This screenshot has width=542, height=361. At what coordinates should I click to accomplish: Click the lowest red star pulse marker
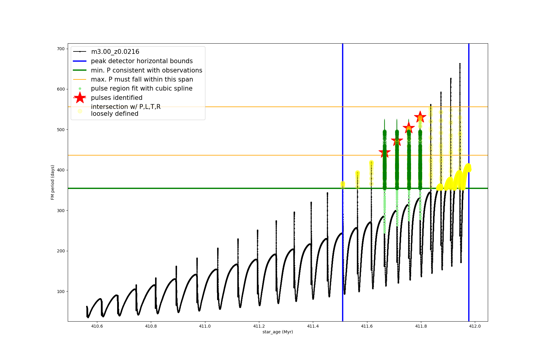coord(385,153)
